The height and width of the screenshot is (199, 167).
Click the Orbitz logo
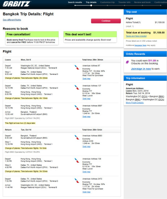(17, 4)
